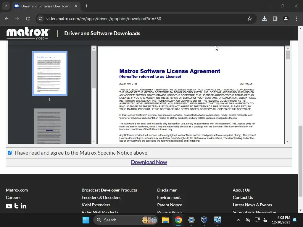
Task: Click thumbnail panel scroll-up arrow
Action: (94, 48)
